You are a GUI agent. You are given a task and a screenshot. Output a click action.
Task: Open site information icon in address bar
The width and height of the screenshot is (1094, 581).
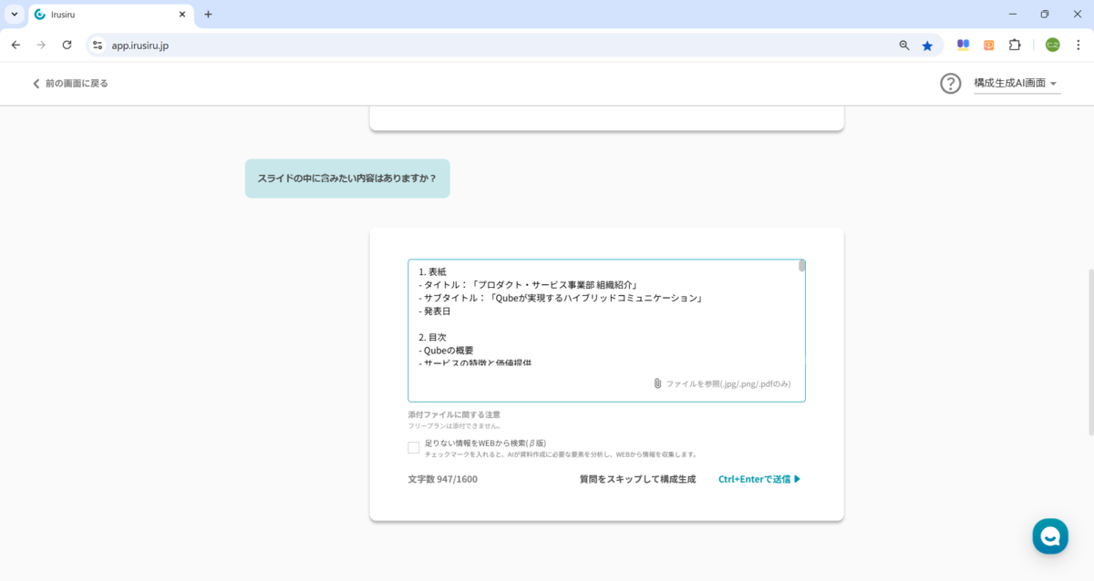[98, 45]
